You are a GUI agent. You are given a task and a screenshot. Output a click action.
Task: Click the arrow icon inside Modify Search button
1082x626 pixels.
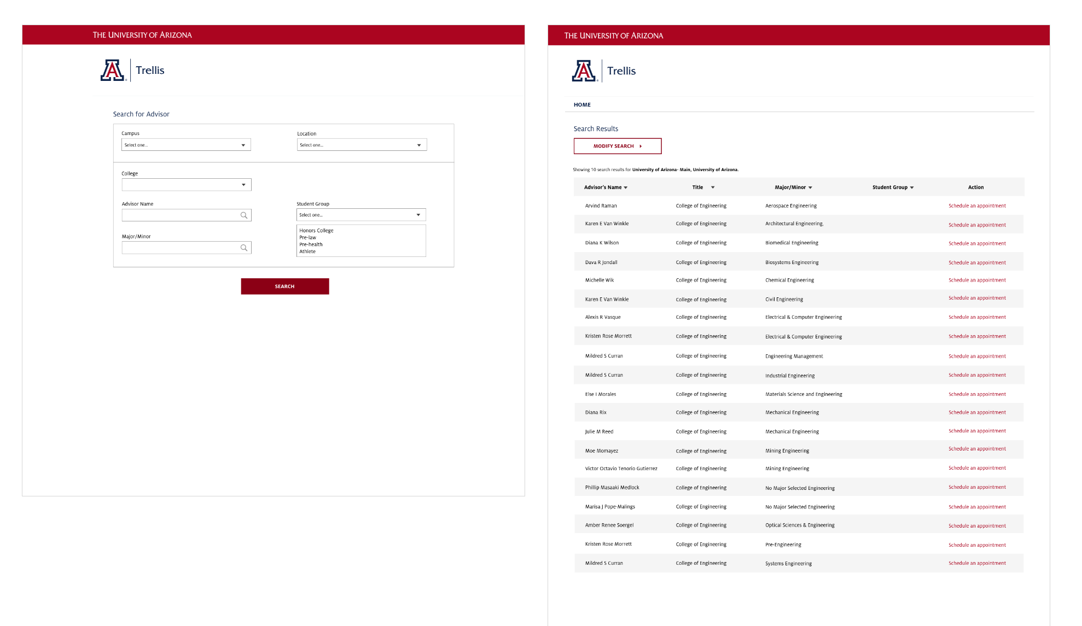[x=641, y=146]
